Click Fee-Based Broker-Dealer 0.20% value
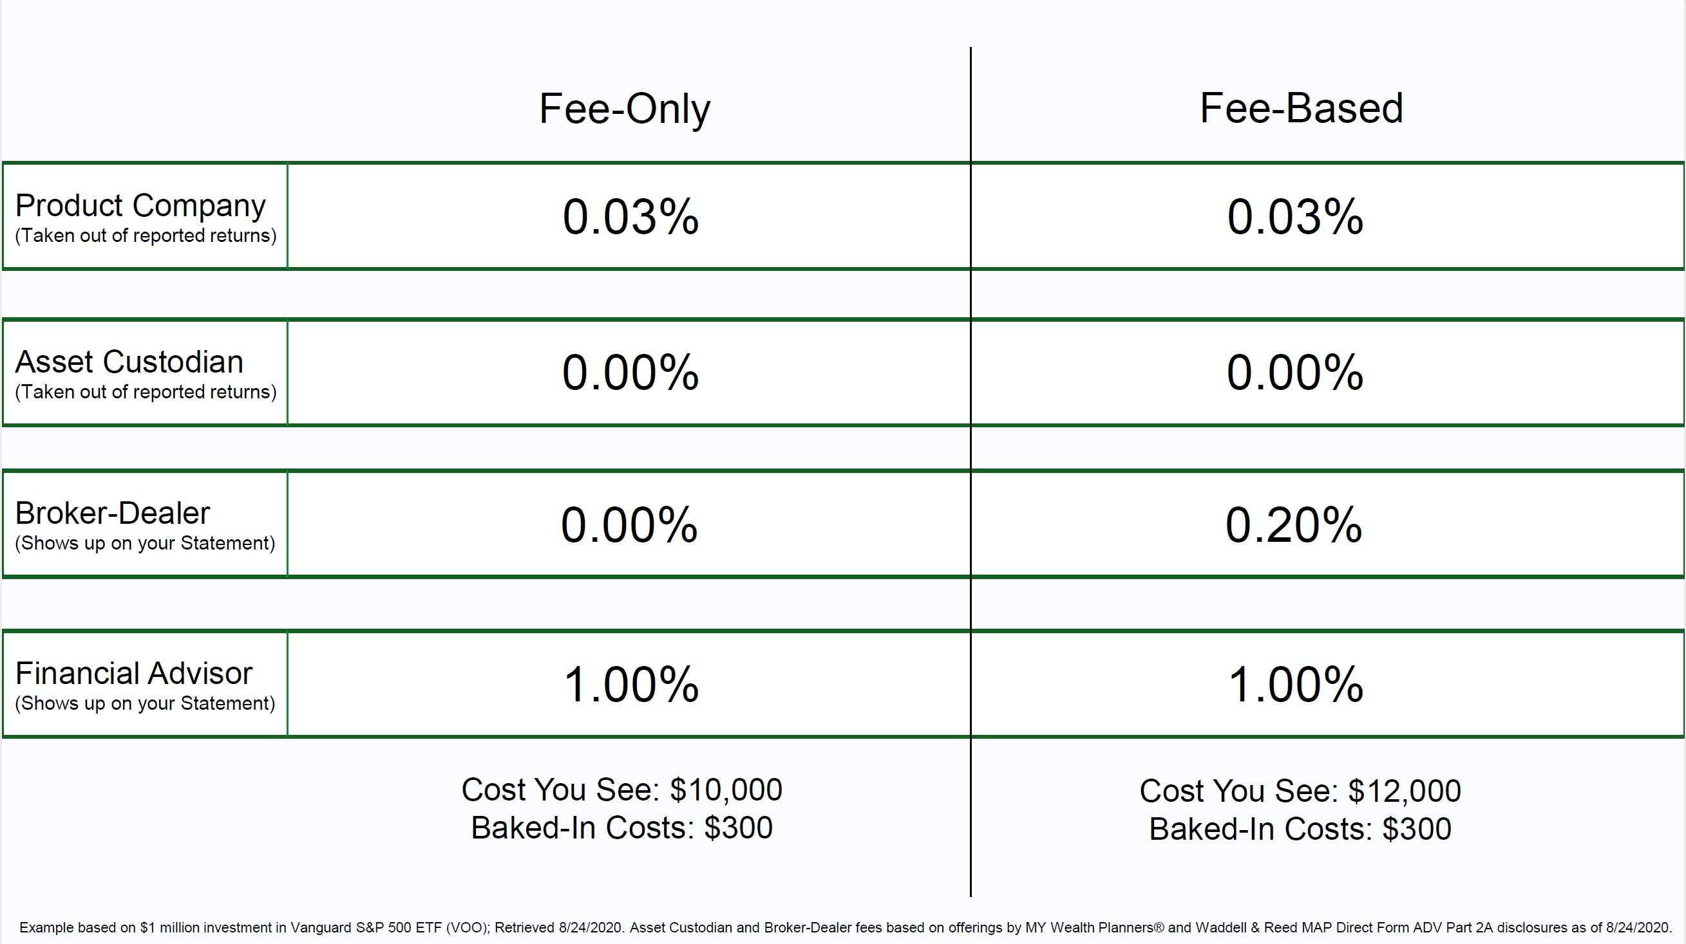This screenshot has width=1686, height=944. coord(1294,524)
